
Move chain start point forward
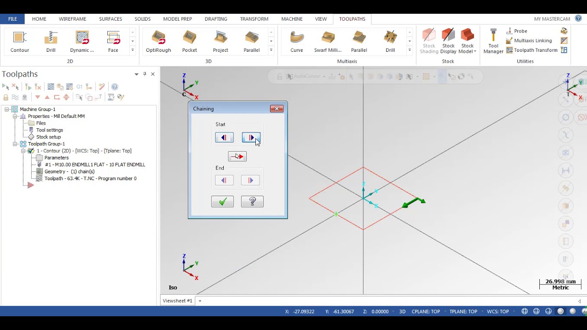(x=251, y=137)
